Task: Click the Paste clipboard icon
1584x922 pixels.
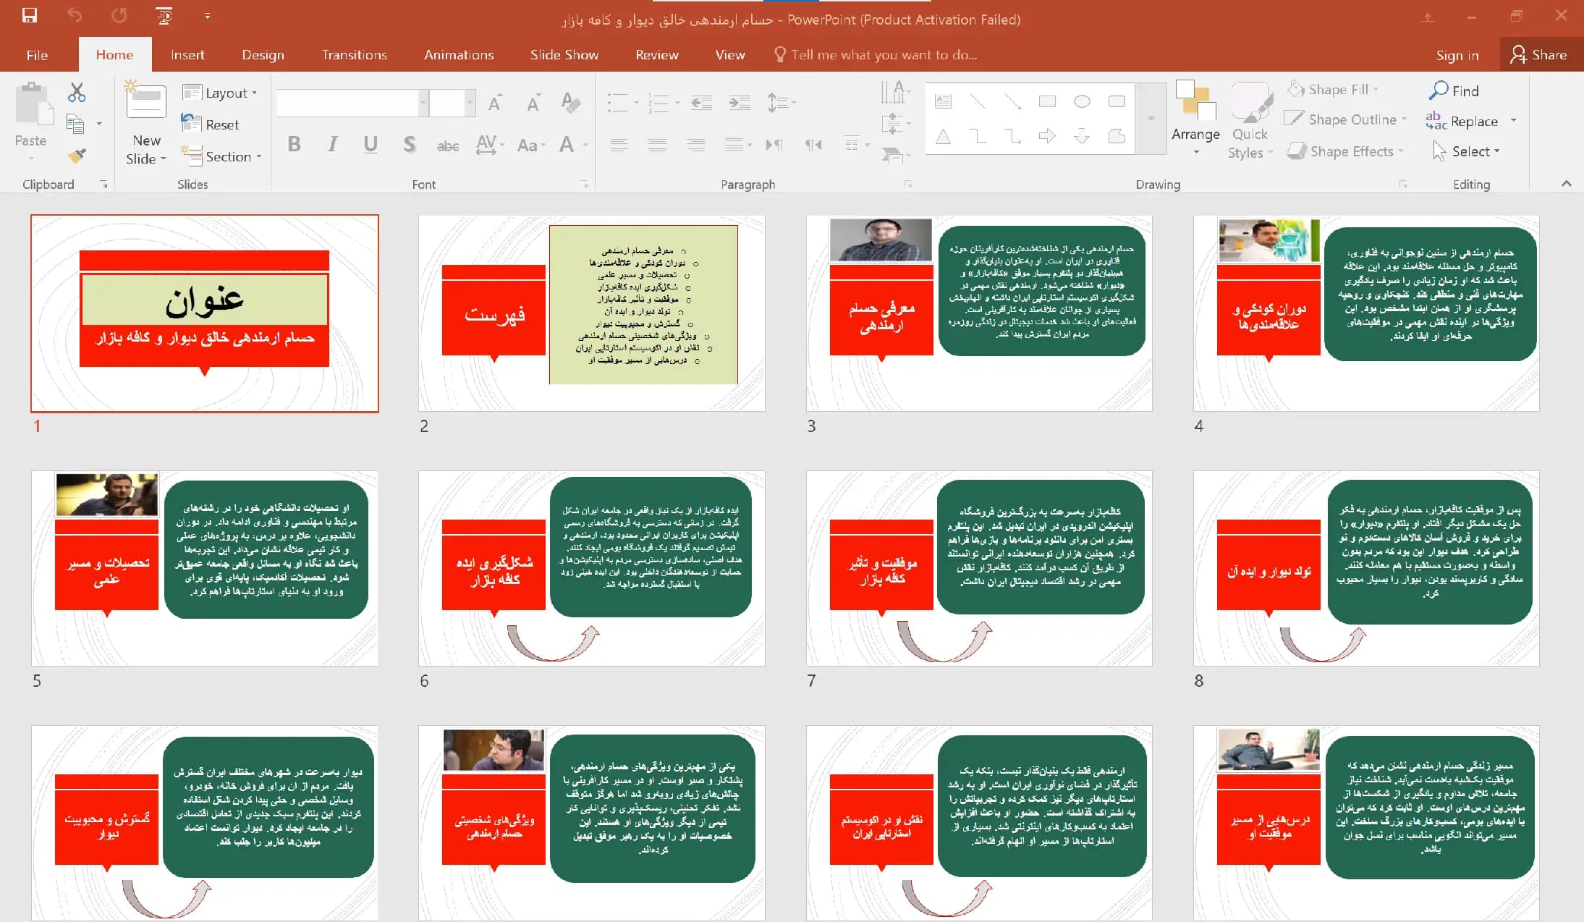Action: (x=33, y=103)
